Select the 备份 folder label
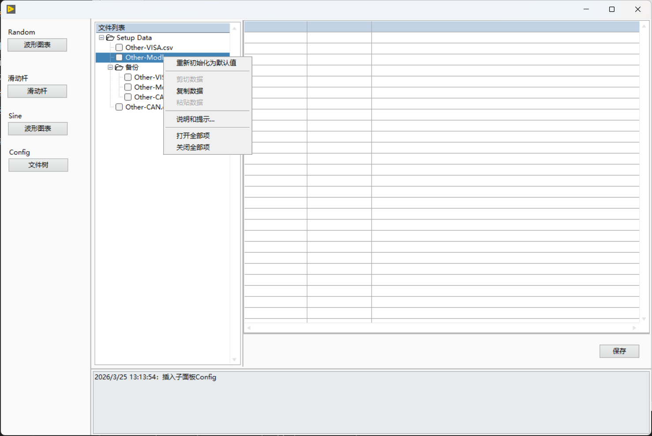The image size is (652, 436). point(132,67)
